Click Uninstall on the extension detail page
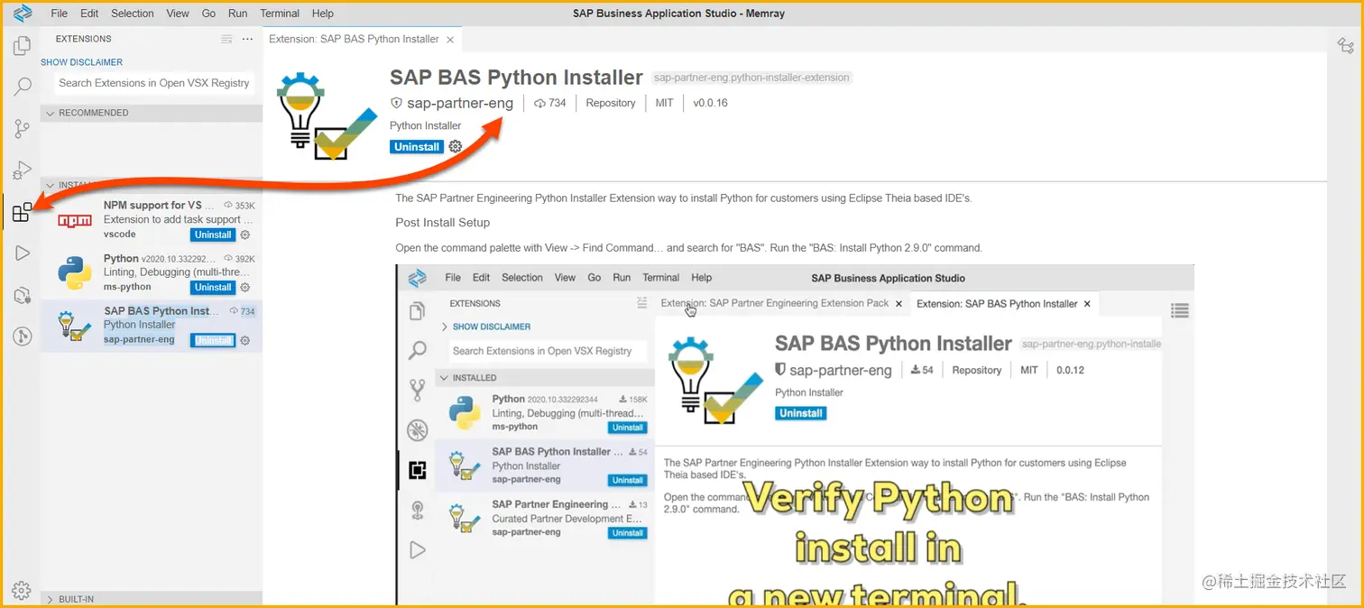This screenshot has width=1364, height=608. click(417, 147)
